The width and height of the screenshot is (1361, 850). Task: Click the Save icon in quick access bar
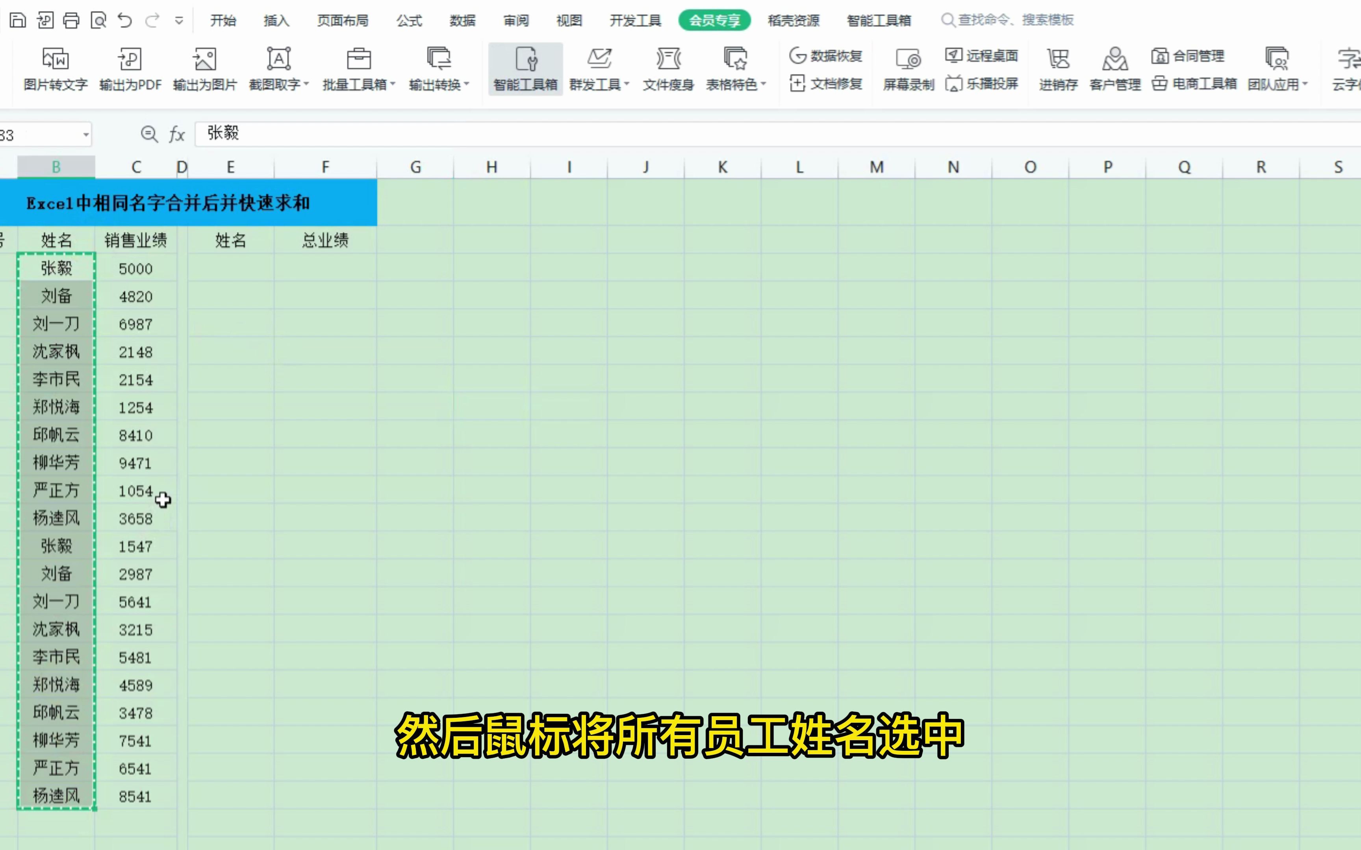[18, 20]
